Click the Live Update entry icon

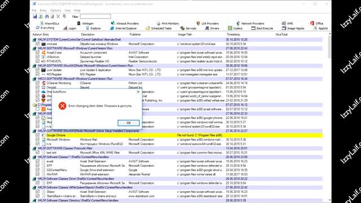pos(43,70)
